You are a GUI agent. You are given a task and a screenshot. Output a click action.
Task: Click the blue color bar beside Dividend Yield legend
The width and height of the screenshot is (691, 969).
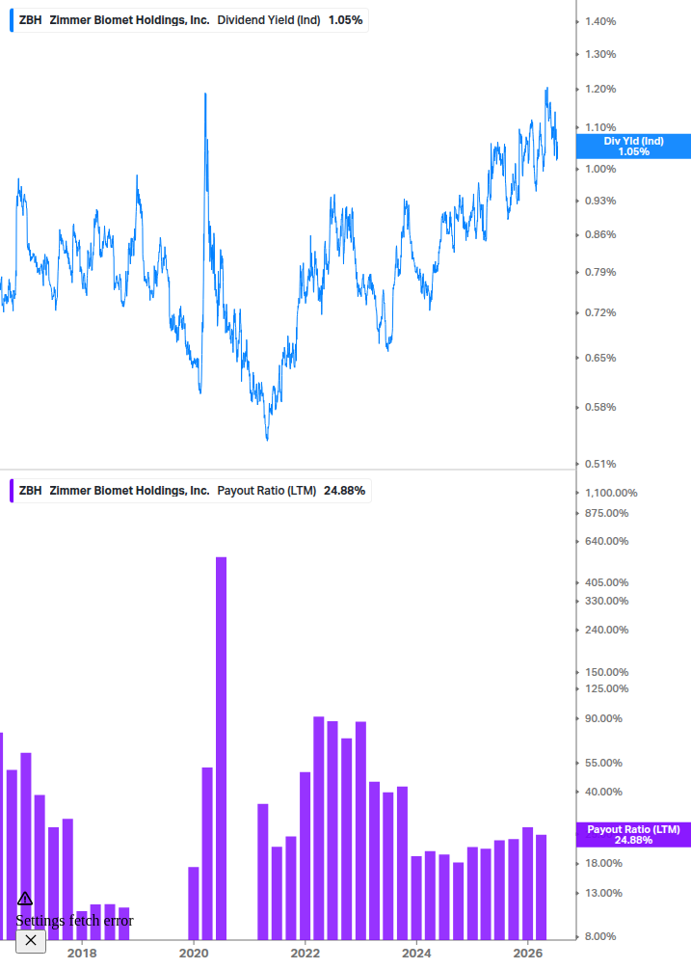tap(12, 20)
